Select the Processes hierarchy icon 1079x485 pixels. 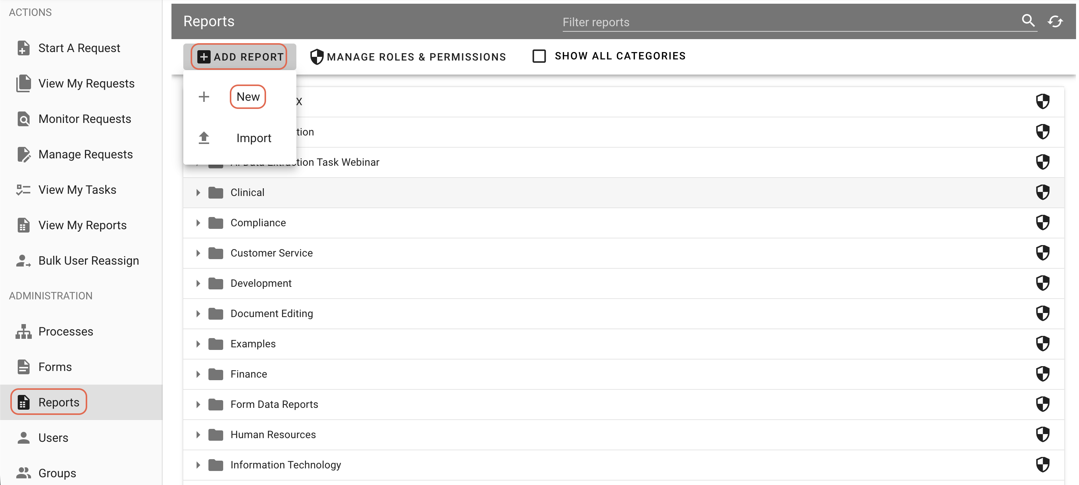23,331
